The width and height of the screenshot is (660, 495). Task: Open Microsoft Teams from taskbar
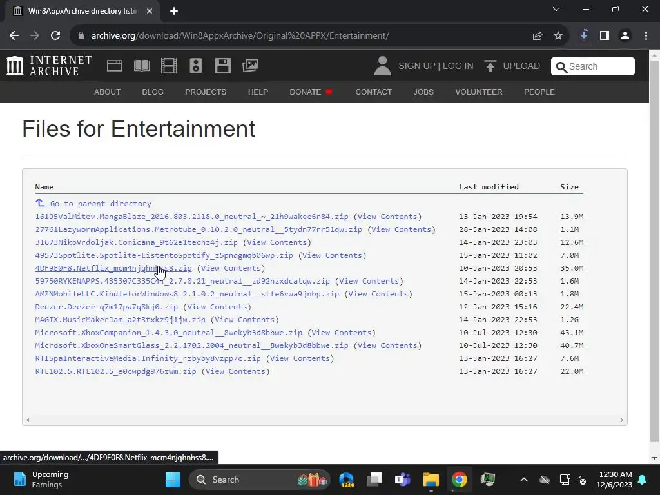(x=402, y=480)
